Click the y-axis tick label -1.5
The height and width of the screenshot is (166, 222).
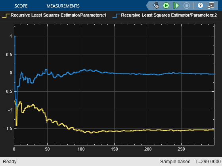tap(8, 129)
